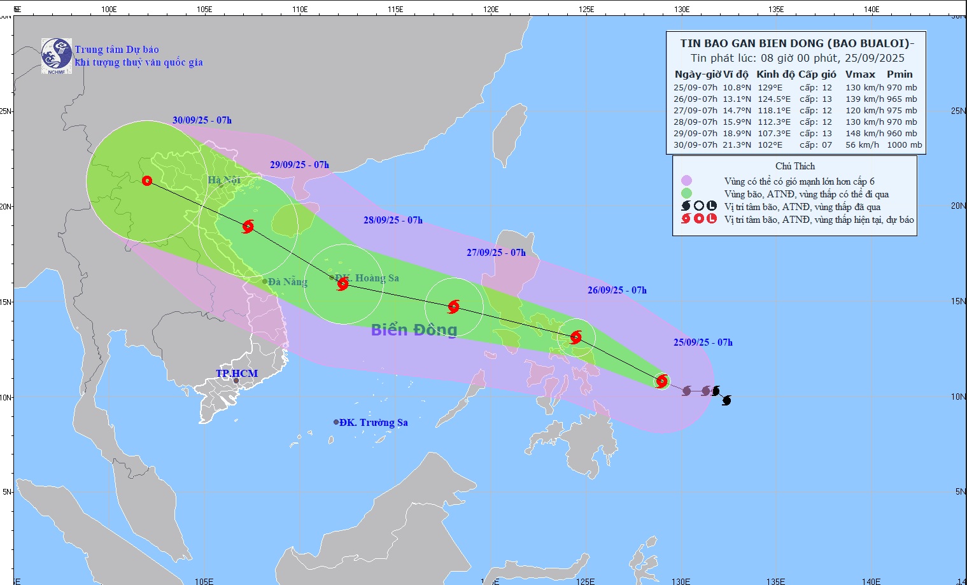
Task: Click the current storm position icon for 25/09
Action: (661, 381)
